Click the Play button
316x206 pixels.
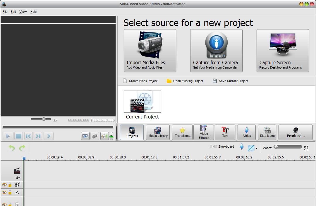point(8,136)
